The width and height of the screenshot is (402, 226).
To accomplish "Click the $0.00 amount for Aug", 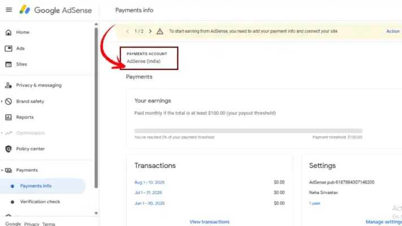I will point(279,182).
